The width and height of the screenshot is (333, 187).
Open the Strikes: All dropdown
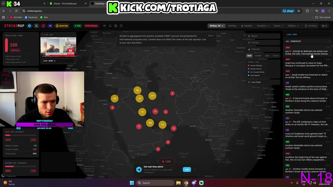click(216, 26)
